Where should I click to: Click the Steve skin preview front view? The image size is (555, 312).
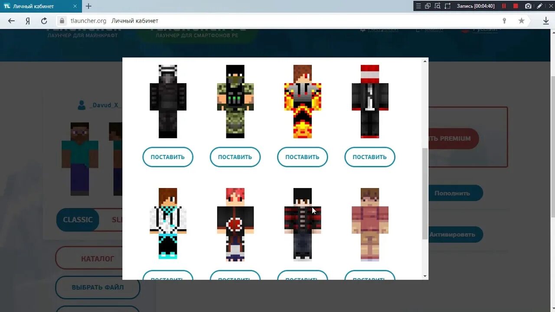click(80, 159)
